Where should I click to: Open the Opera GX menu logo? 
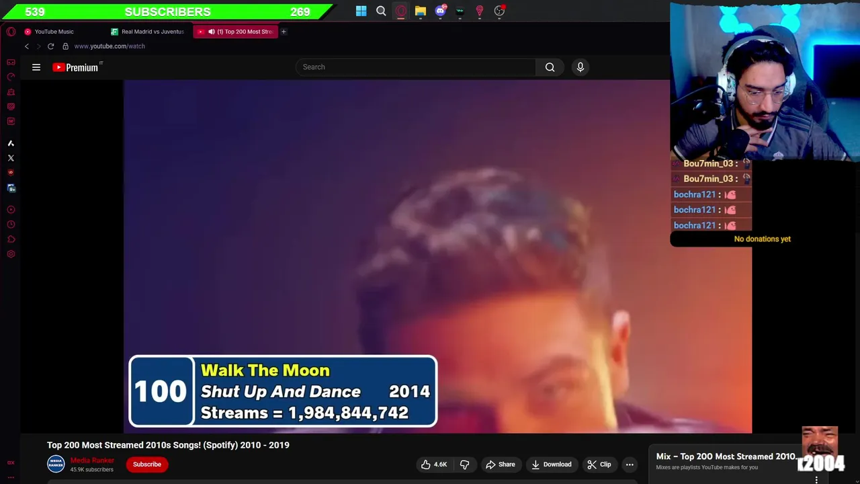coord(11,32)
